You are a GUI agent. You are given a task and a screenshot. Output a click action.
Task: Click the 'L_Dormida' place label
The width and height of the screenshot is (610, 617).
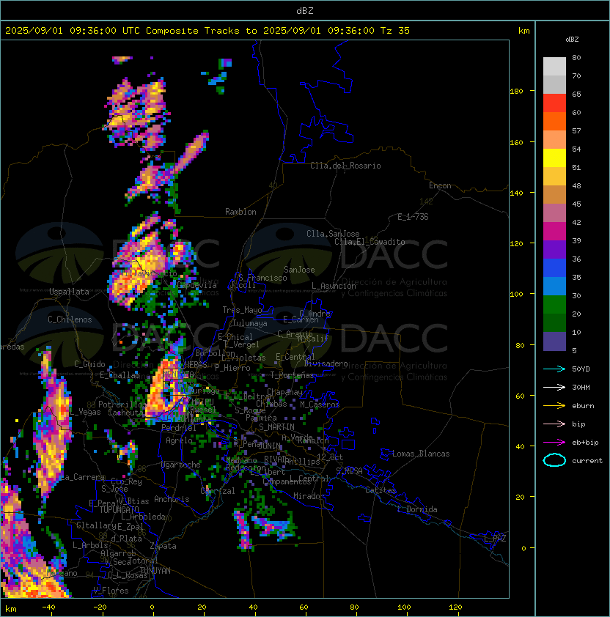tap(417, 509)
